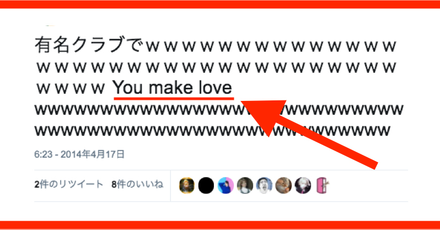The width and height of the screenshot is (440, 230).
Task: Show the 2件のリツイート list
Action: coord(69,184)
